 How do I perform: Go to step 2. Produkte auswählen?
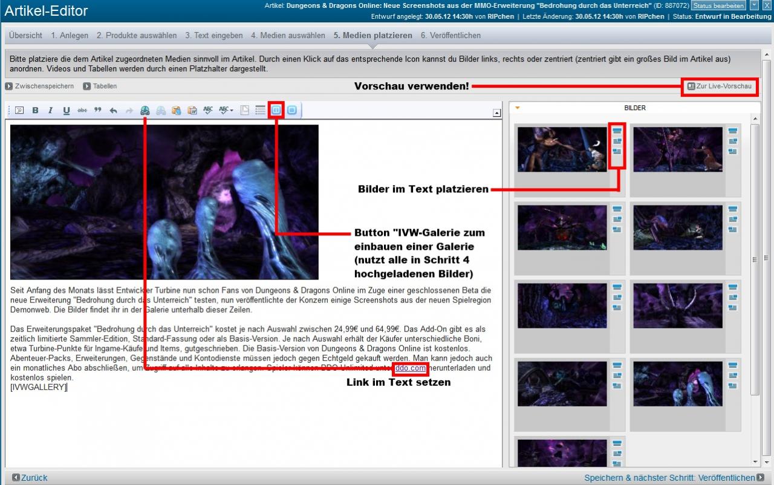click(137, 36)
